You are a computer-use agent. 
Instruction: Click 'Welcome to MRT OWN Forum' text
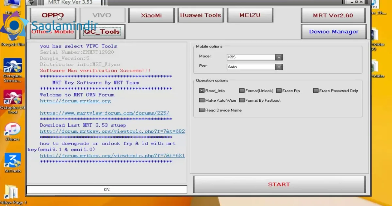click(77, 95)
